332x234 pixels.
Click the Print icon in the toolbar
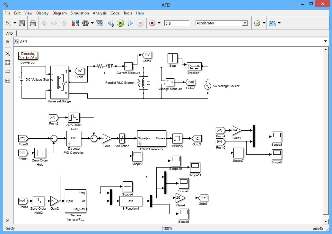point(33,23)
